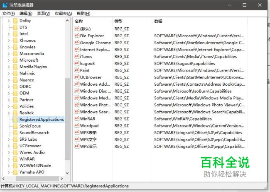Expand the WinRAR key in tree
The width and height of the screenshot is (270, 192).
coord(9,159)
